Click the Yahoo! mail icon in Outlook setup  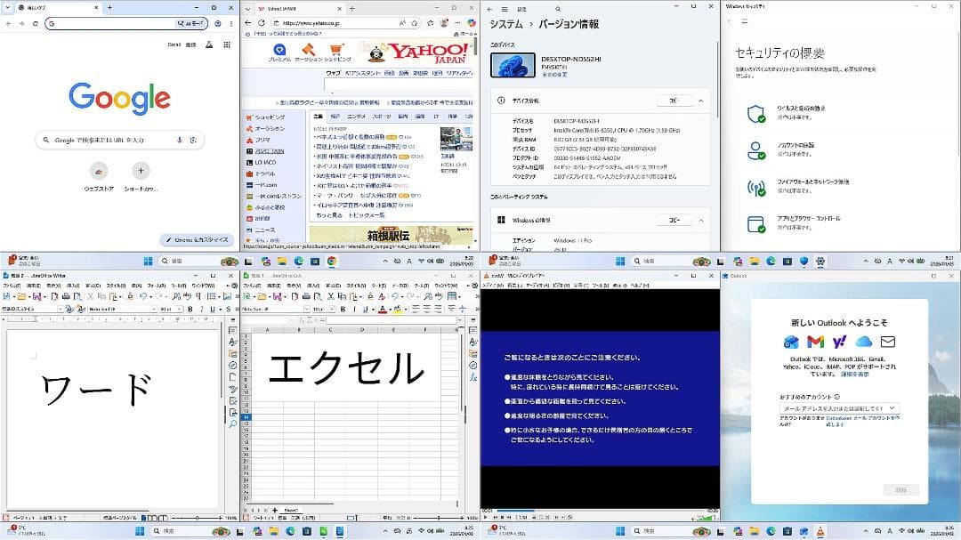(x=841, y=342)
